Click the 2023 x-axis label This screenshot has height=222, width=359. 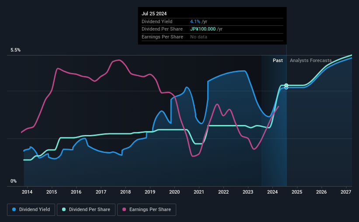[x=248, y=192]
